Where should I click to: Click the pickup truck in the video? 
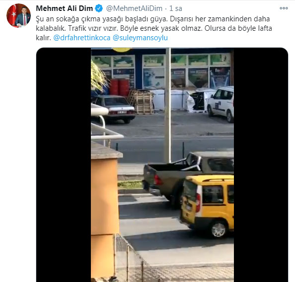188,177
